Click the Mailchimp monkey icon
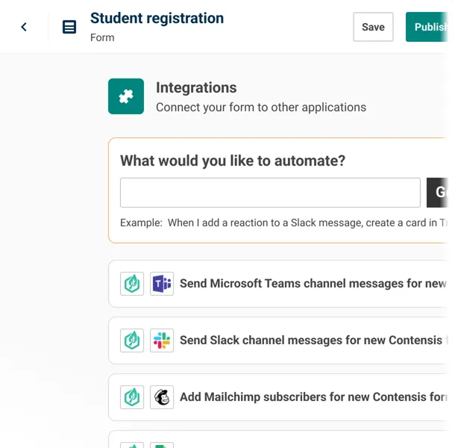Viewport: 455px width, 448px height. (162, 397)
